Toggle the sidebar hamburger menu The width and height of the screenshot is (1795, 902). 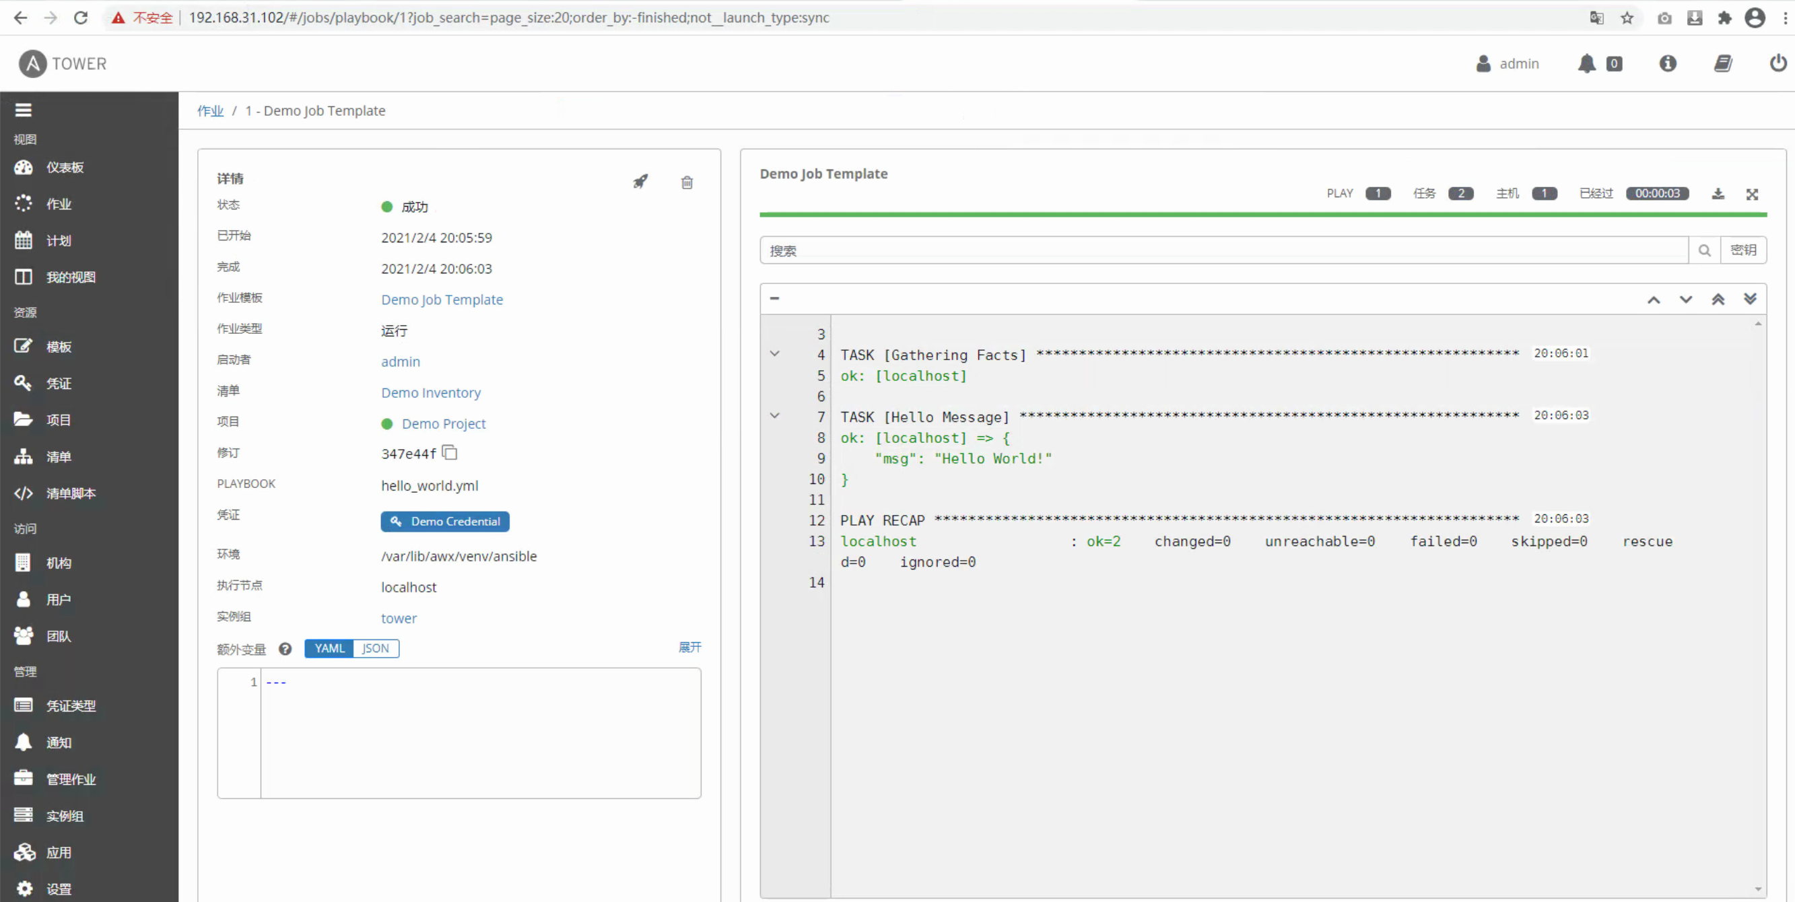23,110
